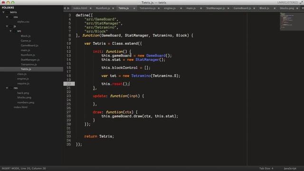Image resolution: width=304 pixels, height=171 pixels.
Task: Switch to the blocks.png tab
Action: 287,8
